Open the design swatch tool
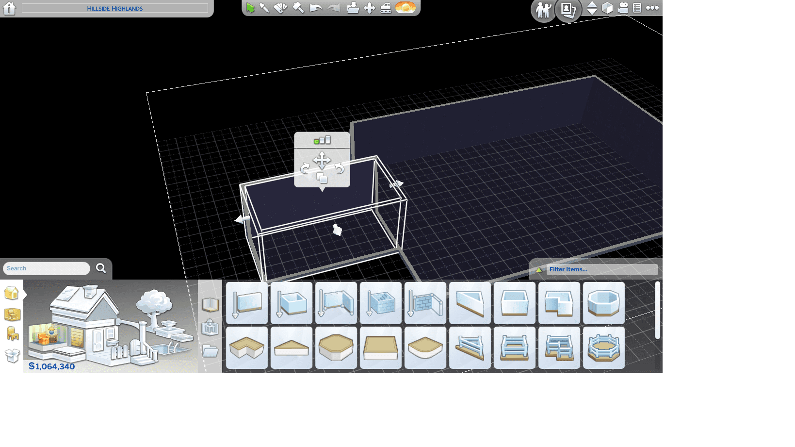Screen dimensions: 795x447 point(280,8)
